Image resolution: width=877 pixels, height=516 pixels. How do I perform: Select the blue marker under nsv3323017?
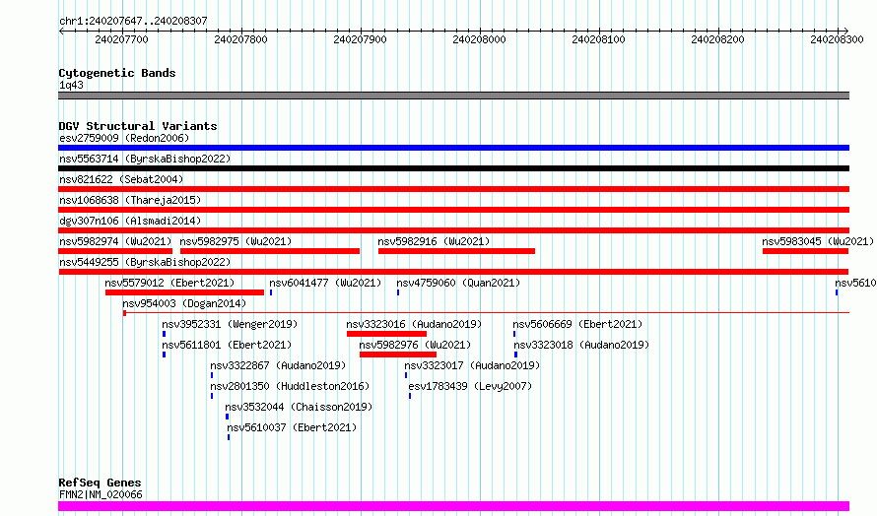tap(406, 376)
